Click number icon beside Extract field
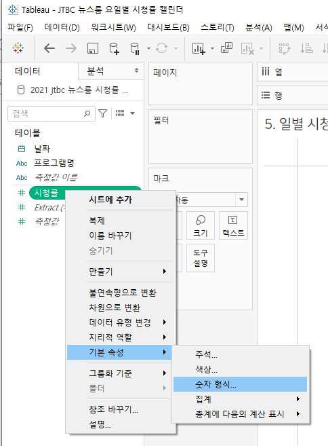328x446 pixels. [22, 207]
